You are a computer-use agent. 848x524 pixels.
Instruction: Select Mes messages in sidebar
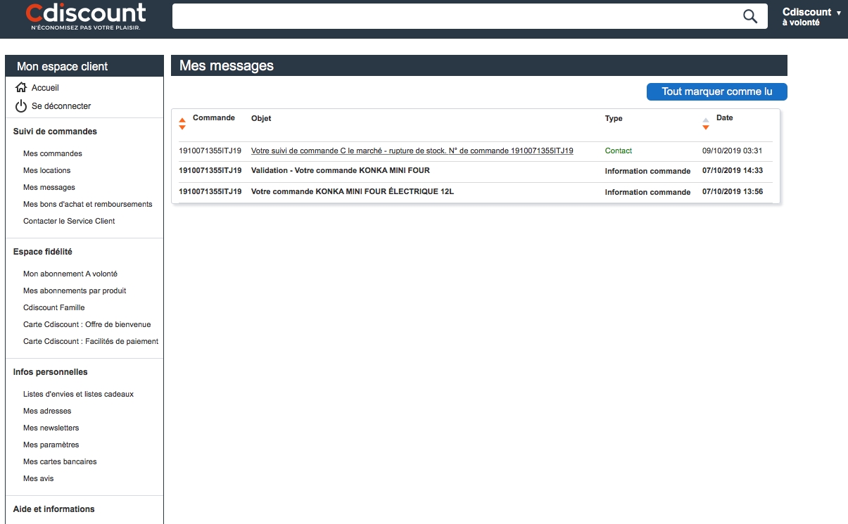[x=49, y=187]
